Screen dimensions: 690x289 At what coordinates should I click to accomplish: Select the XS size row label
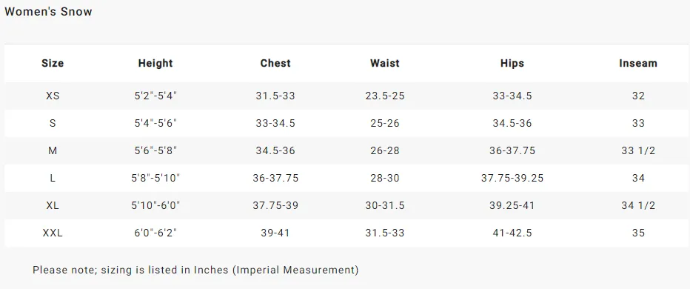[x=53, y=96]
